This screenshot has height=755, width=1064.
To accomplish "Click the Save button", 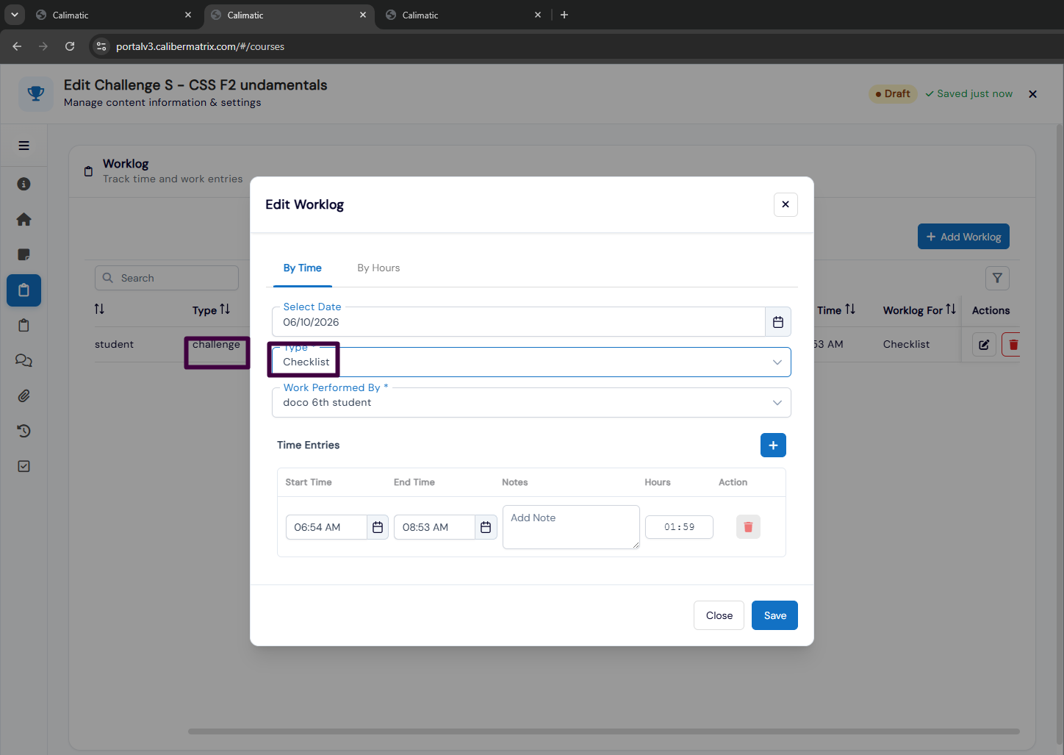I will (774, 615).
